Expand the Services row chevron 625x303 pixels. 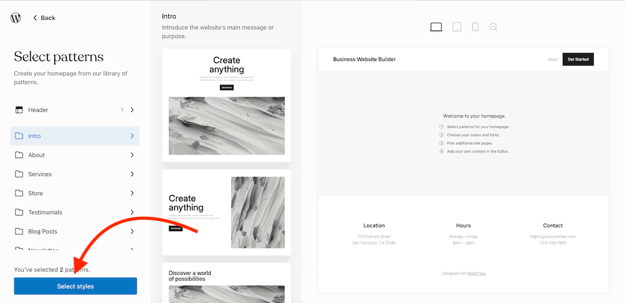tap(132, 174)
